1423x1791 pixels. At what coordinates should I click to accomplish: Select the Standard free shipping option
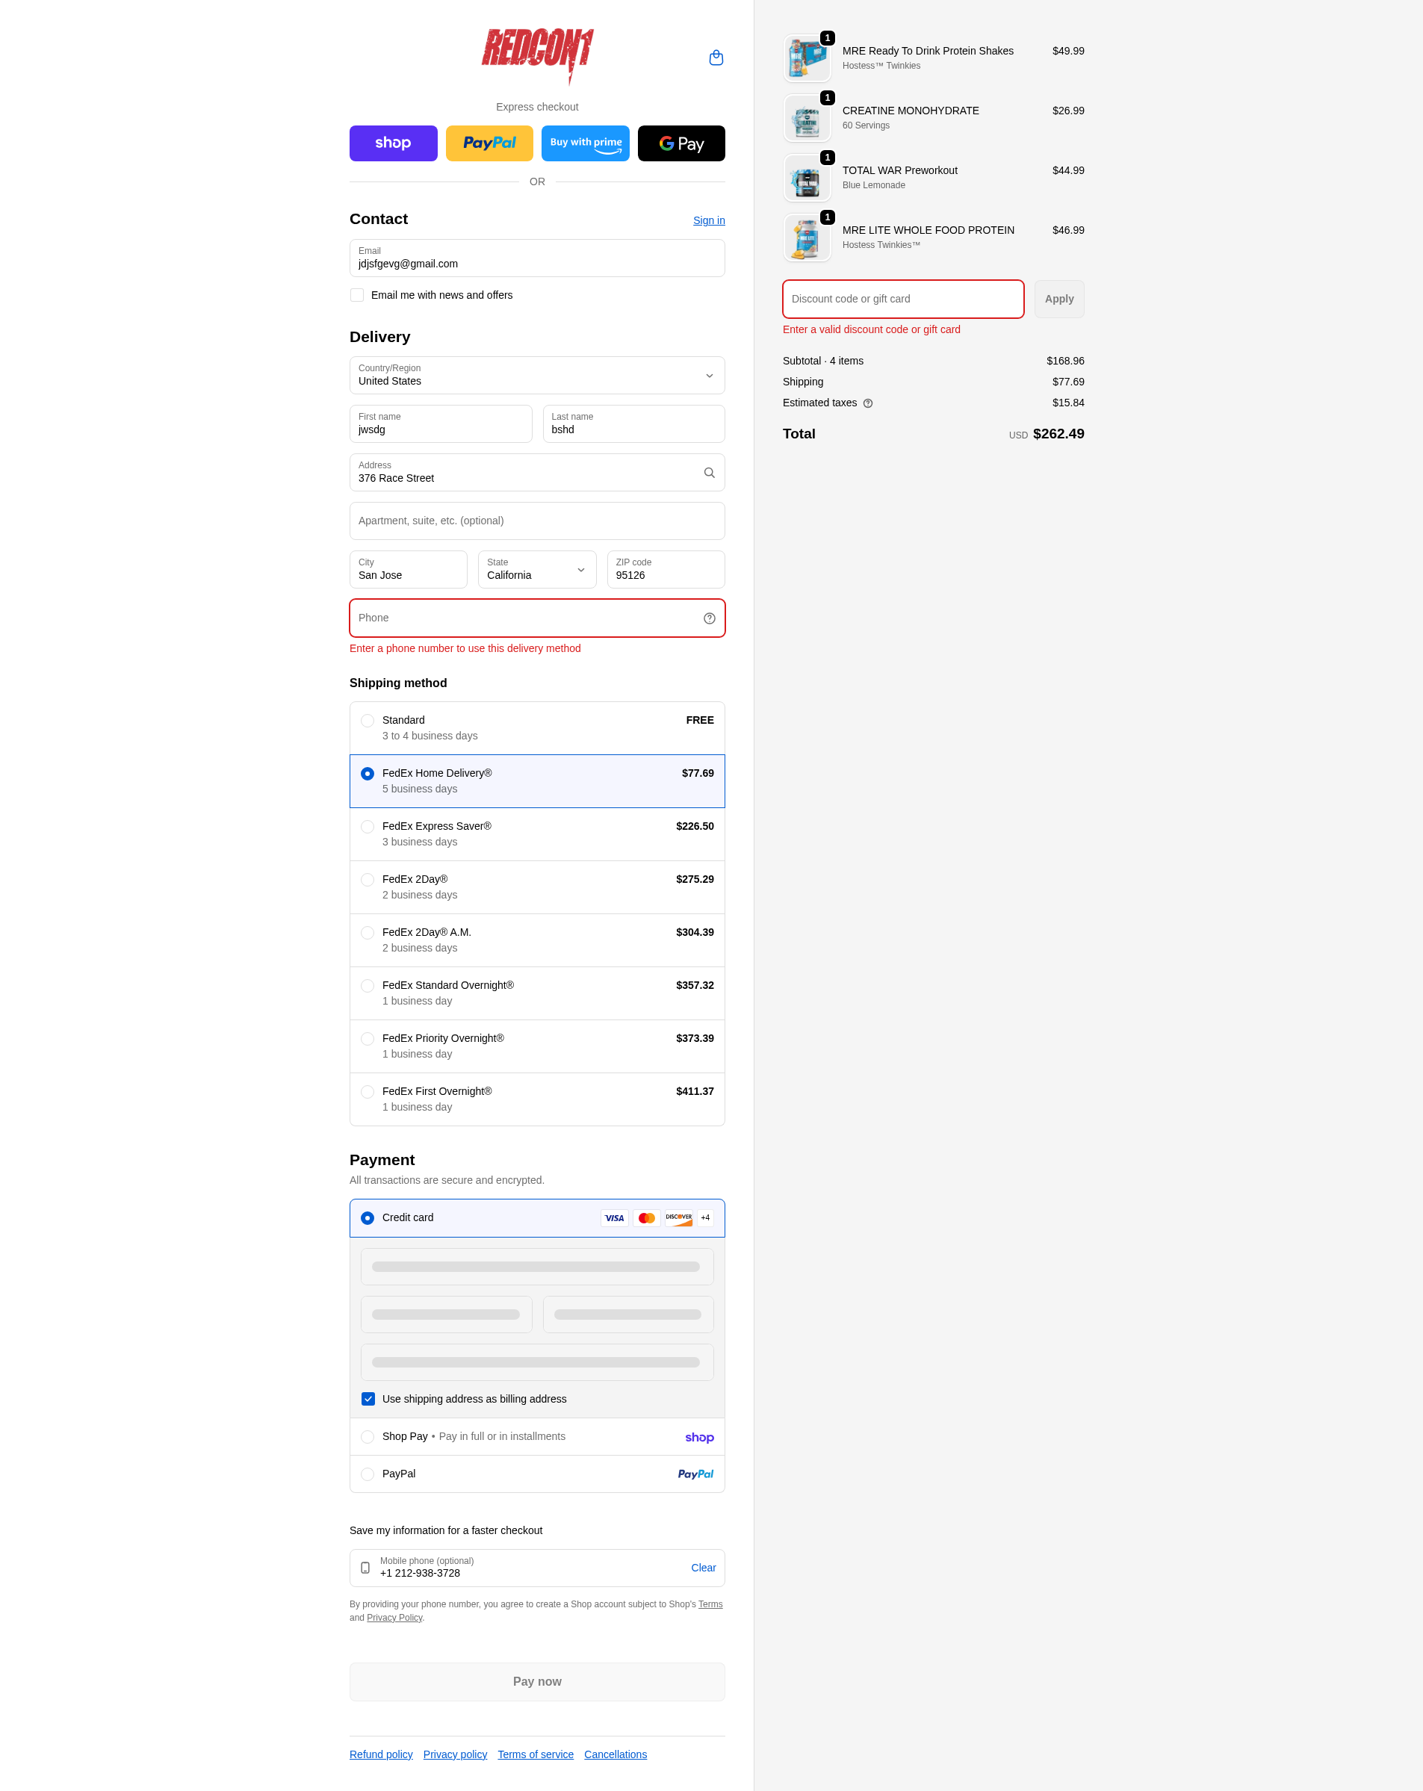[368, 720]
